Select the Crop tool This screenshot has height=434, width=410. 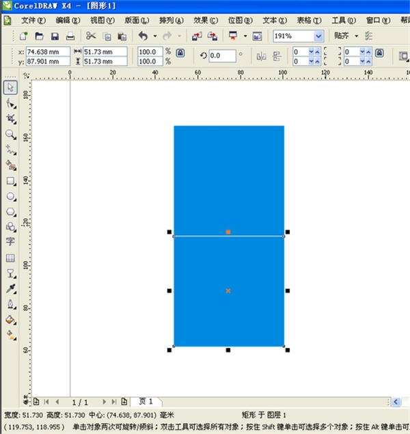click(x=11, y=119)
